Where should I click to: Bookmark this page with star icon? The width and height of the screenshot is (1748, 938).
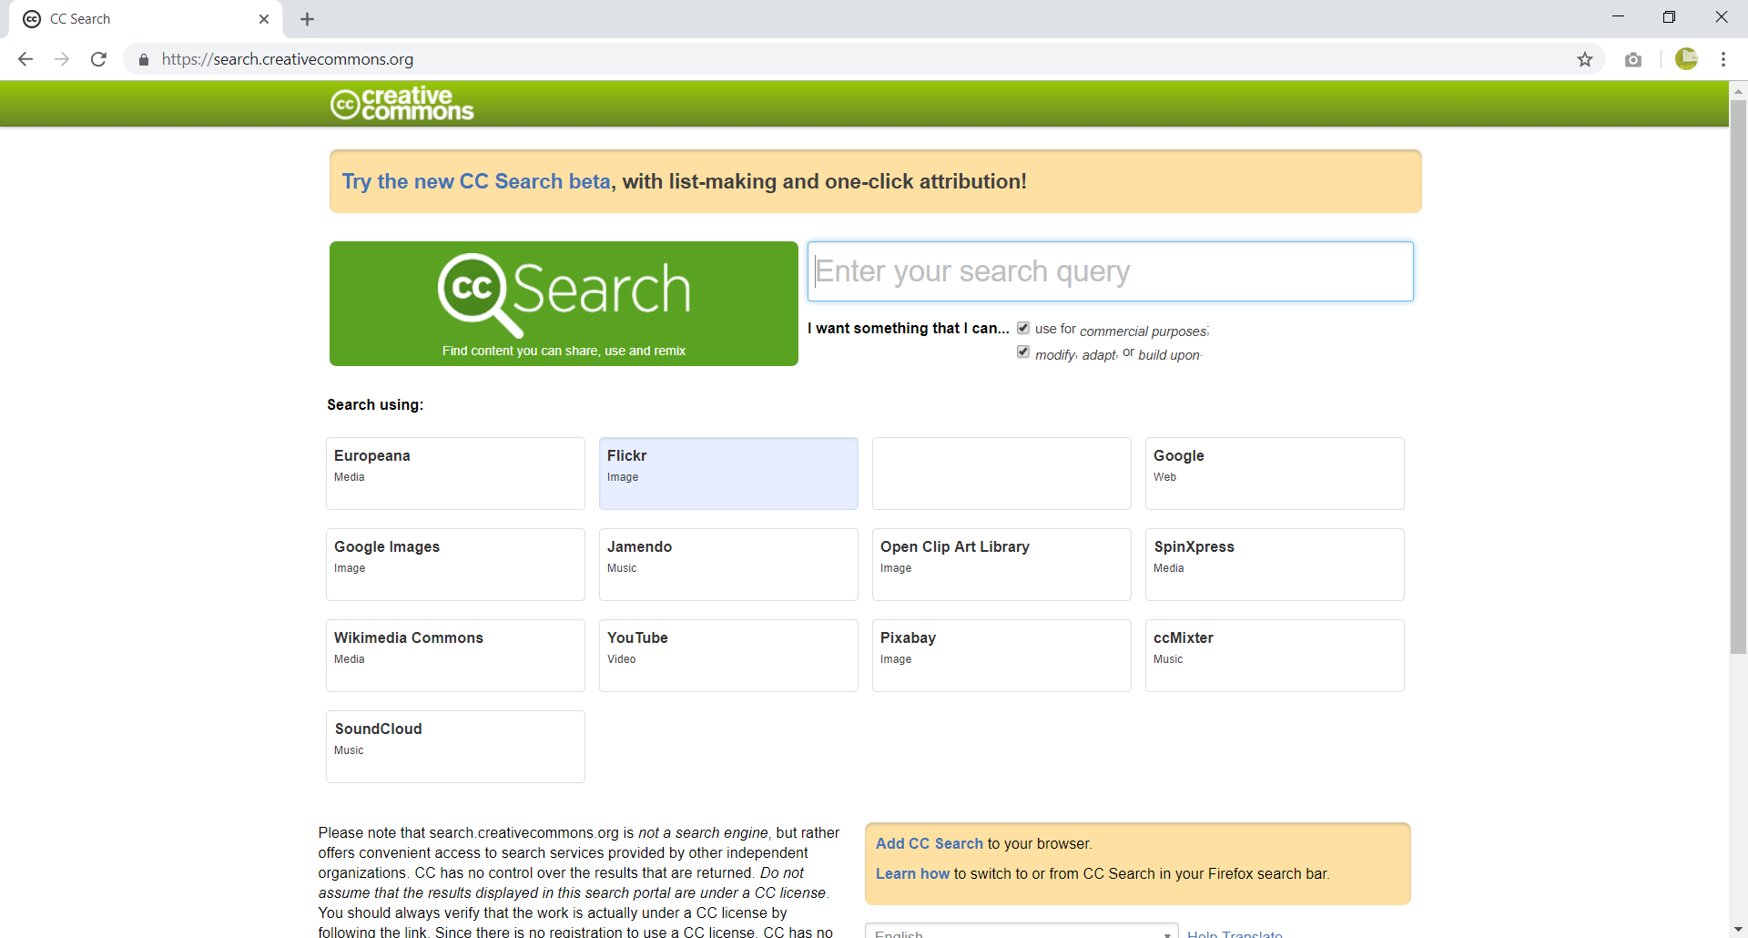(1585, 59)
